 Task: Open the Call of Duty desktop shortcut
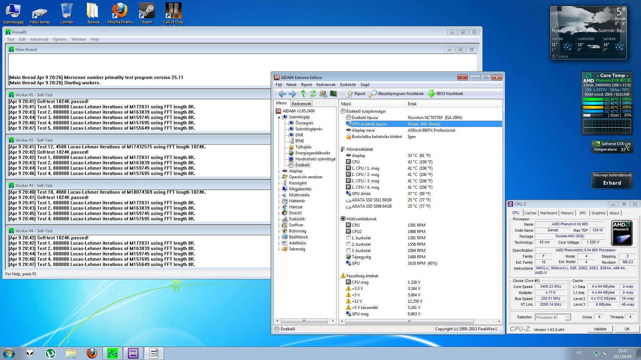(x=173, y=14)
